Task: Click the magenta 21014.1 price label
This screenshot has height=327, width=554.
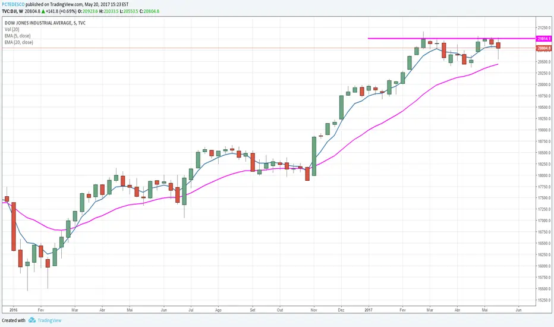Action: point(544,39)
